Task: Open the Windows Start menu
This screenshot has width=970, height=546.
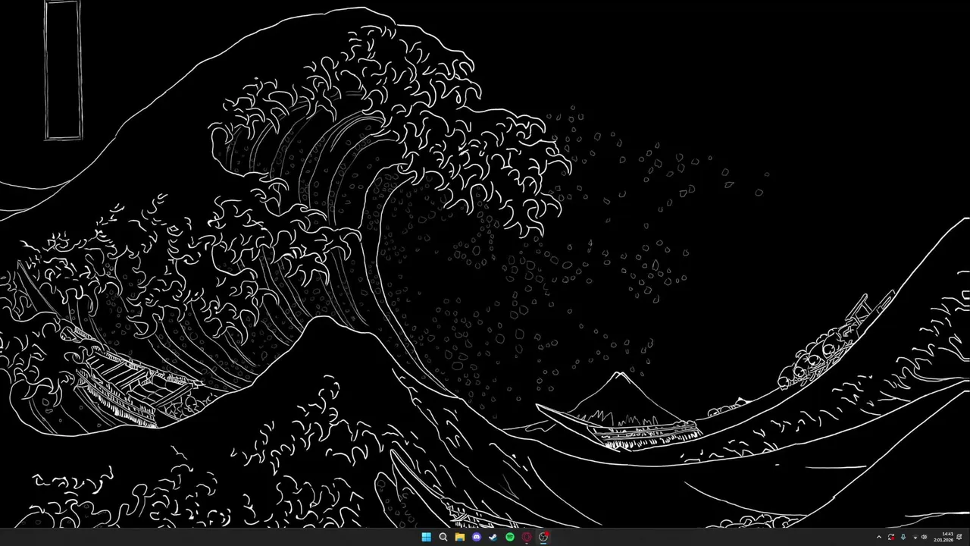Action: (x=426, y=537)
